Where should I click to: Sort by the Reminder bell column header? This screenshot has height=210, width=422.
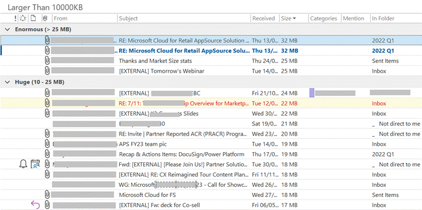pos(23,18)
